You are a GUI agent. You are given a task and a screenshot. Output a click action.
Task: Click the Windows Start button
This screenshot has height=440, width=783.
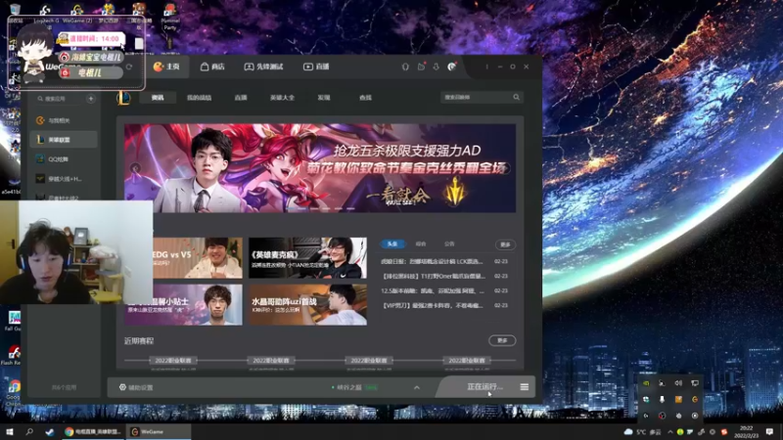click(10, 431)
